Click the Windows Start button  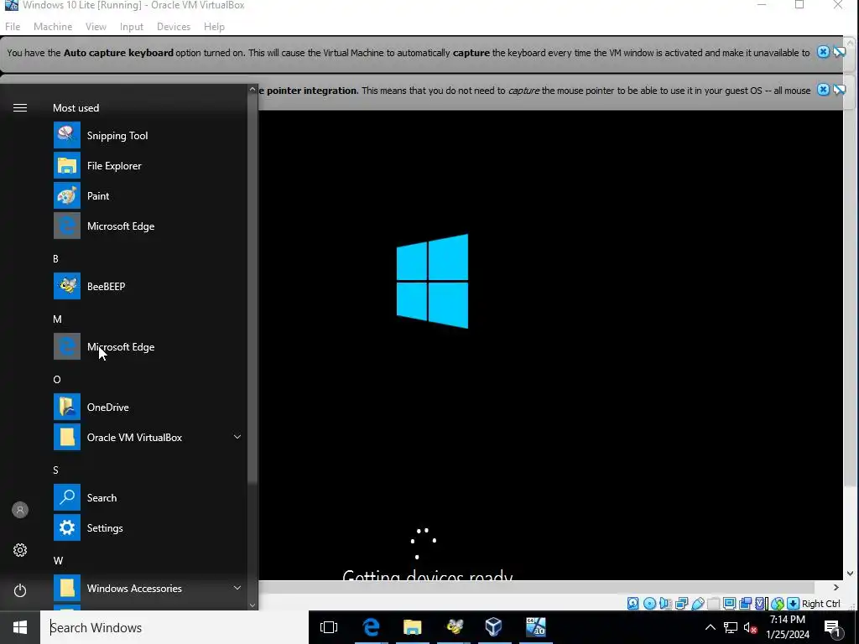[x=20, y=627]
